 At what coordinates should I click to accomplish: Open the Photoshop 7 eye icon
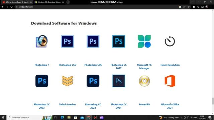[x=41, y=41]
